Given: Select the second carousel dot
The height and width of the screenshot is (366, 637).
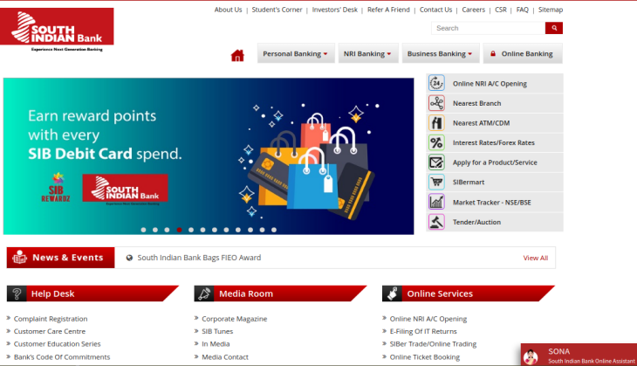Looking at the screenshot, I should [155, 230].
